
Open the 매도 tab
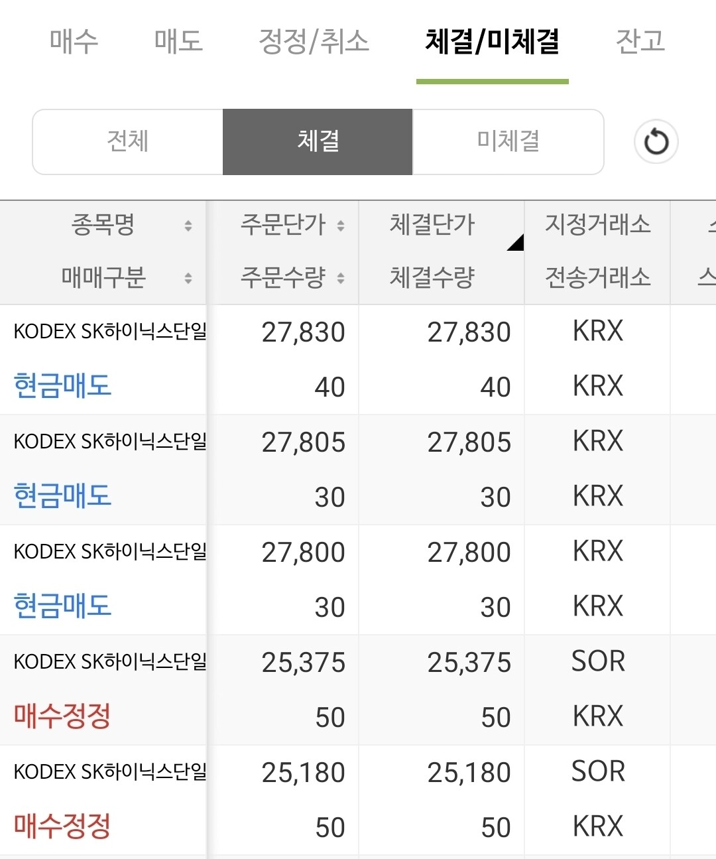click(x=178, y=41)
